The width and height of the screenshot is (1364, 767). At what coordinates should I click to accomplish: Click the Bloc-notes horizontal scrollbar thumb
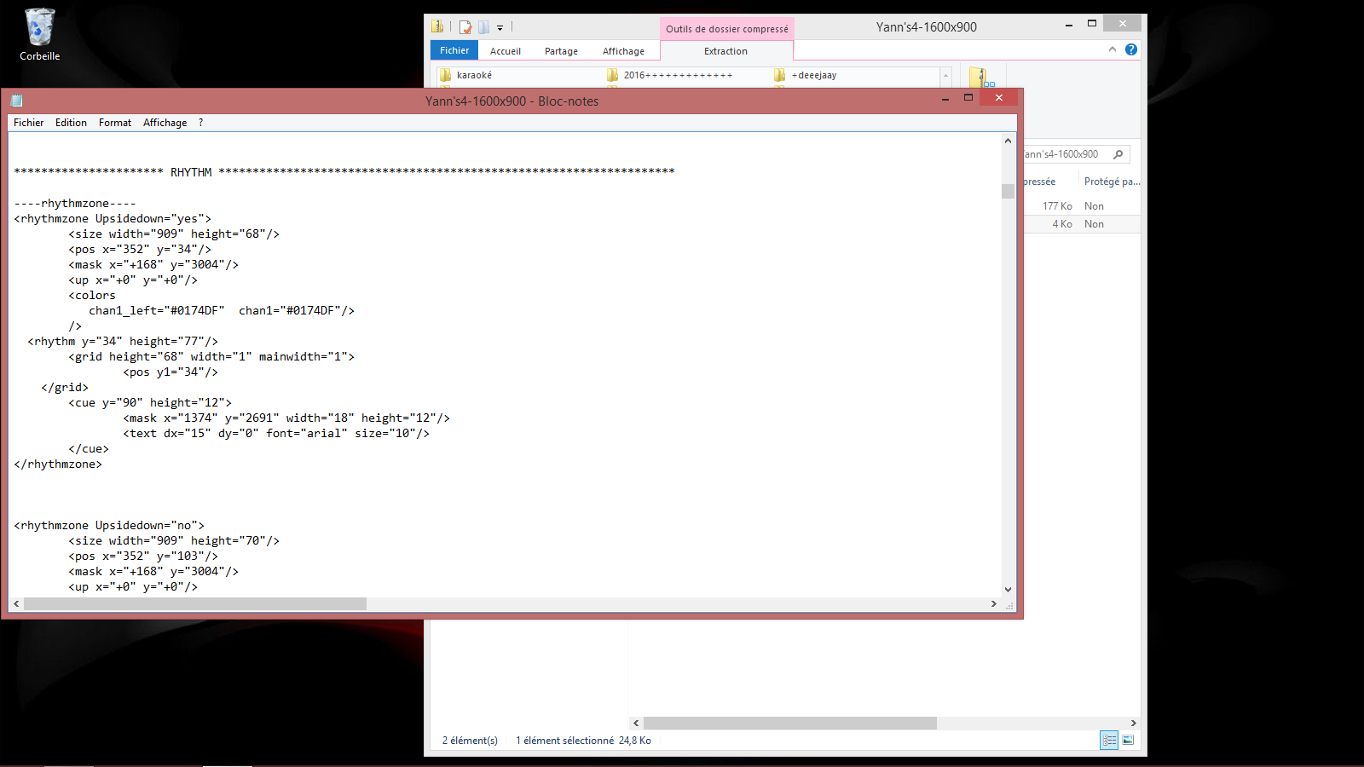tap(195, 603)
